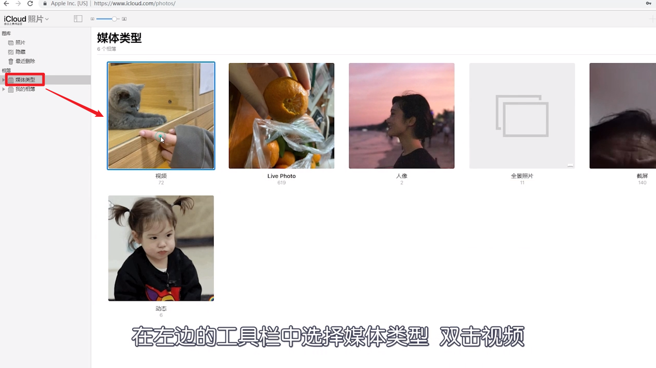656x368 pixels.
Task: Expand the 我的相簿 disclosure triangle
Action: click(4, 89)
